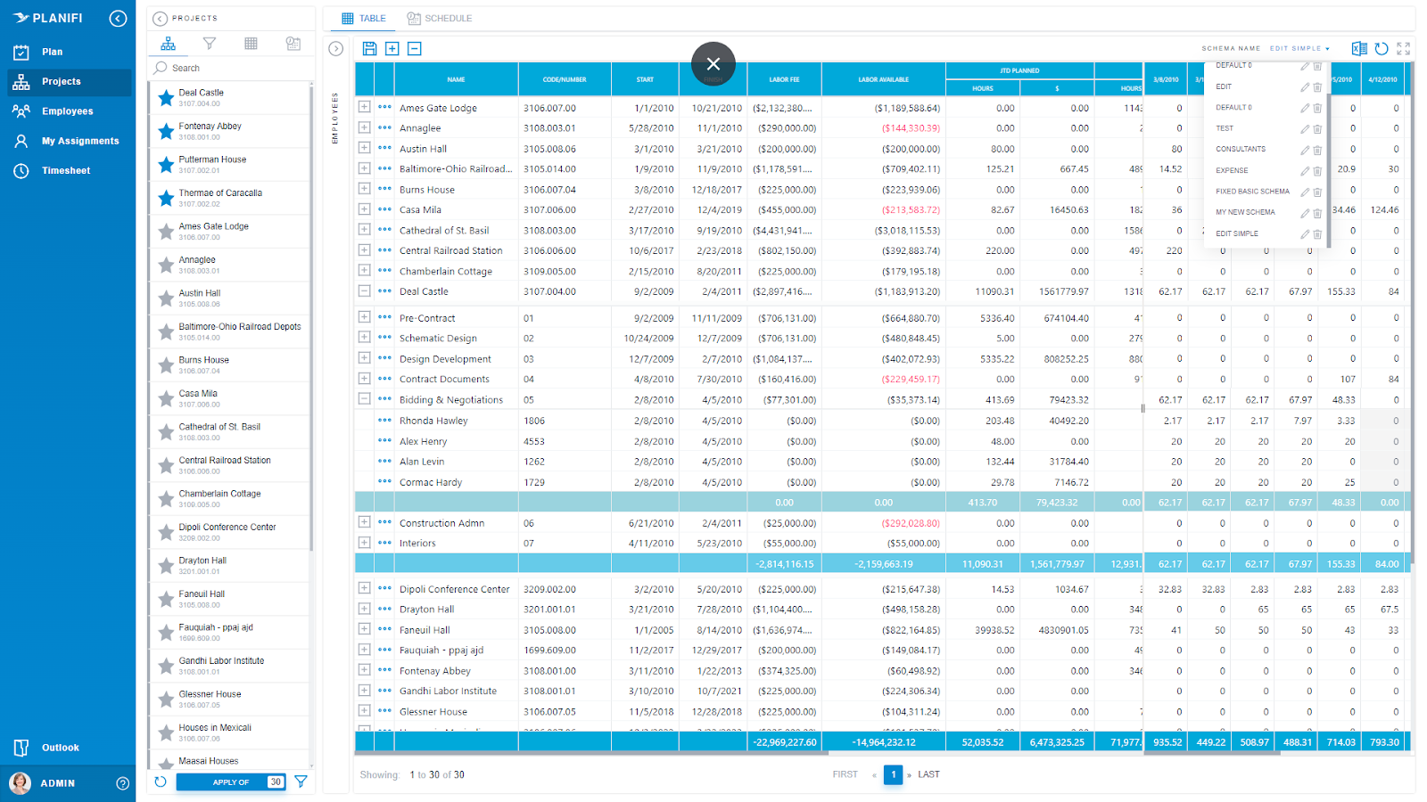Click the expand-all plus icon in toolbar
The height and width of the screenshot is (802, 1427).
click(392, 49)
